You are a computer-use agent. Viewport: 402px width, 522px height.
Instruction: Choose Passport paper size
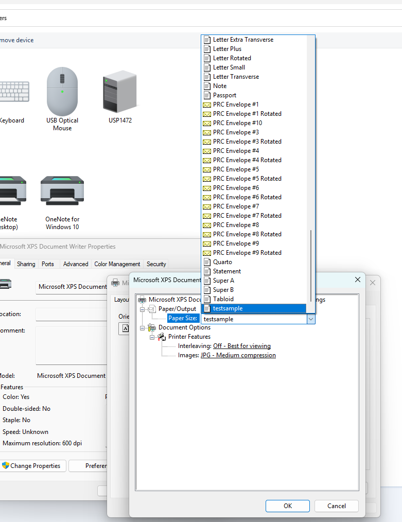[x=254, y=95]
